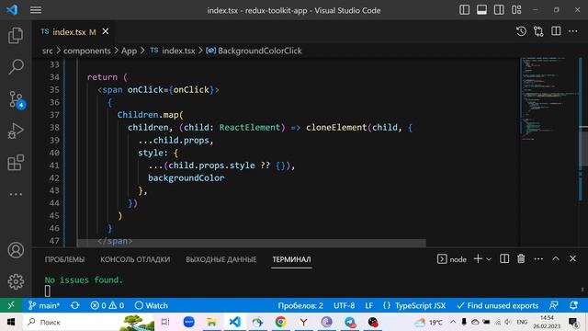This screenshot has height=331, width=588.
Task: Toggle secondary side bar layout icon
Action: (499, 10)
